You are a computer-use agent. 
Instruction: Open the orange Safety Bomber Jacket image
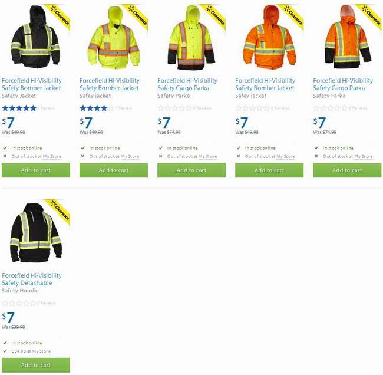(269, 37)
